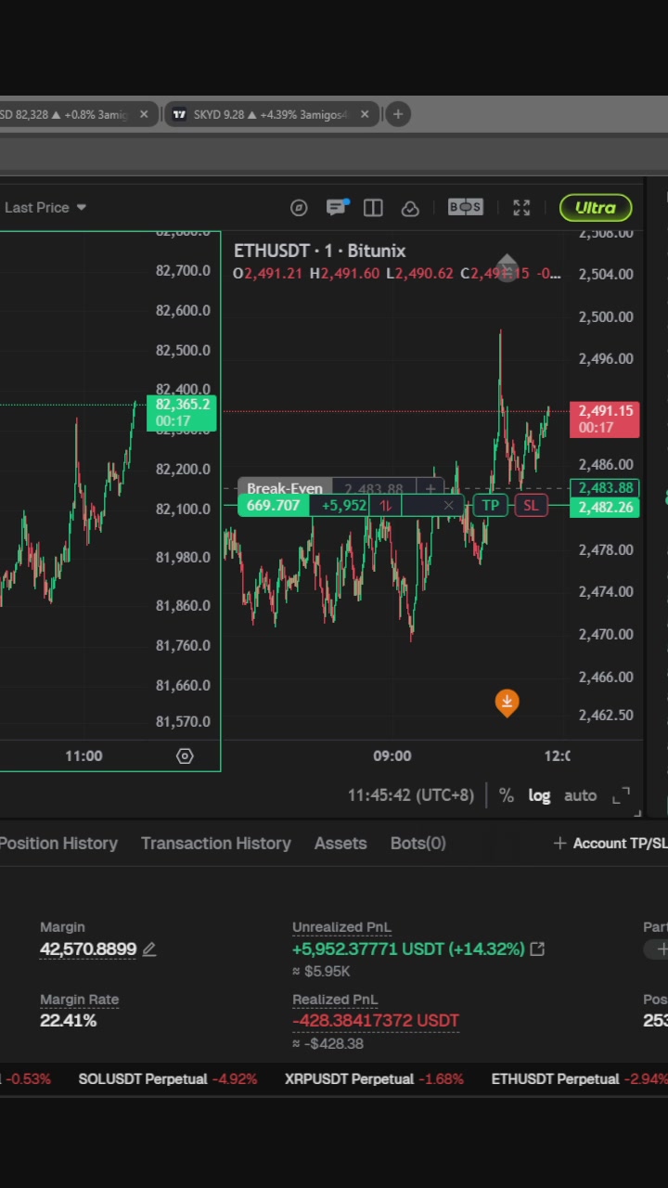Toggle percent scale mode
668x1188 pixels.
click(507, 795)
